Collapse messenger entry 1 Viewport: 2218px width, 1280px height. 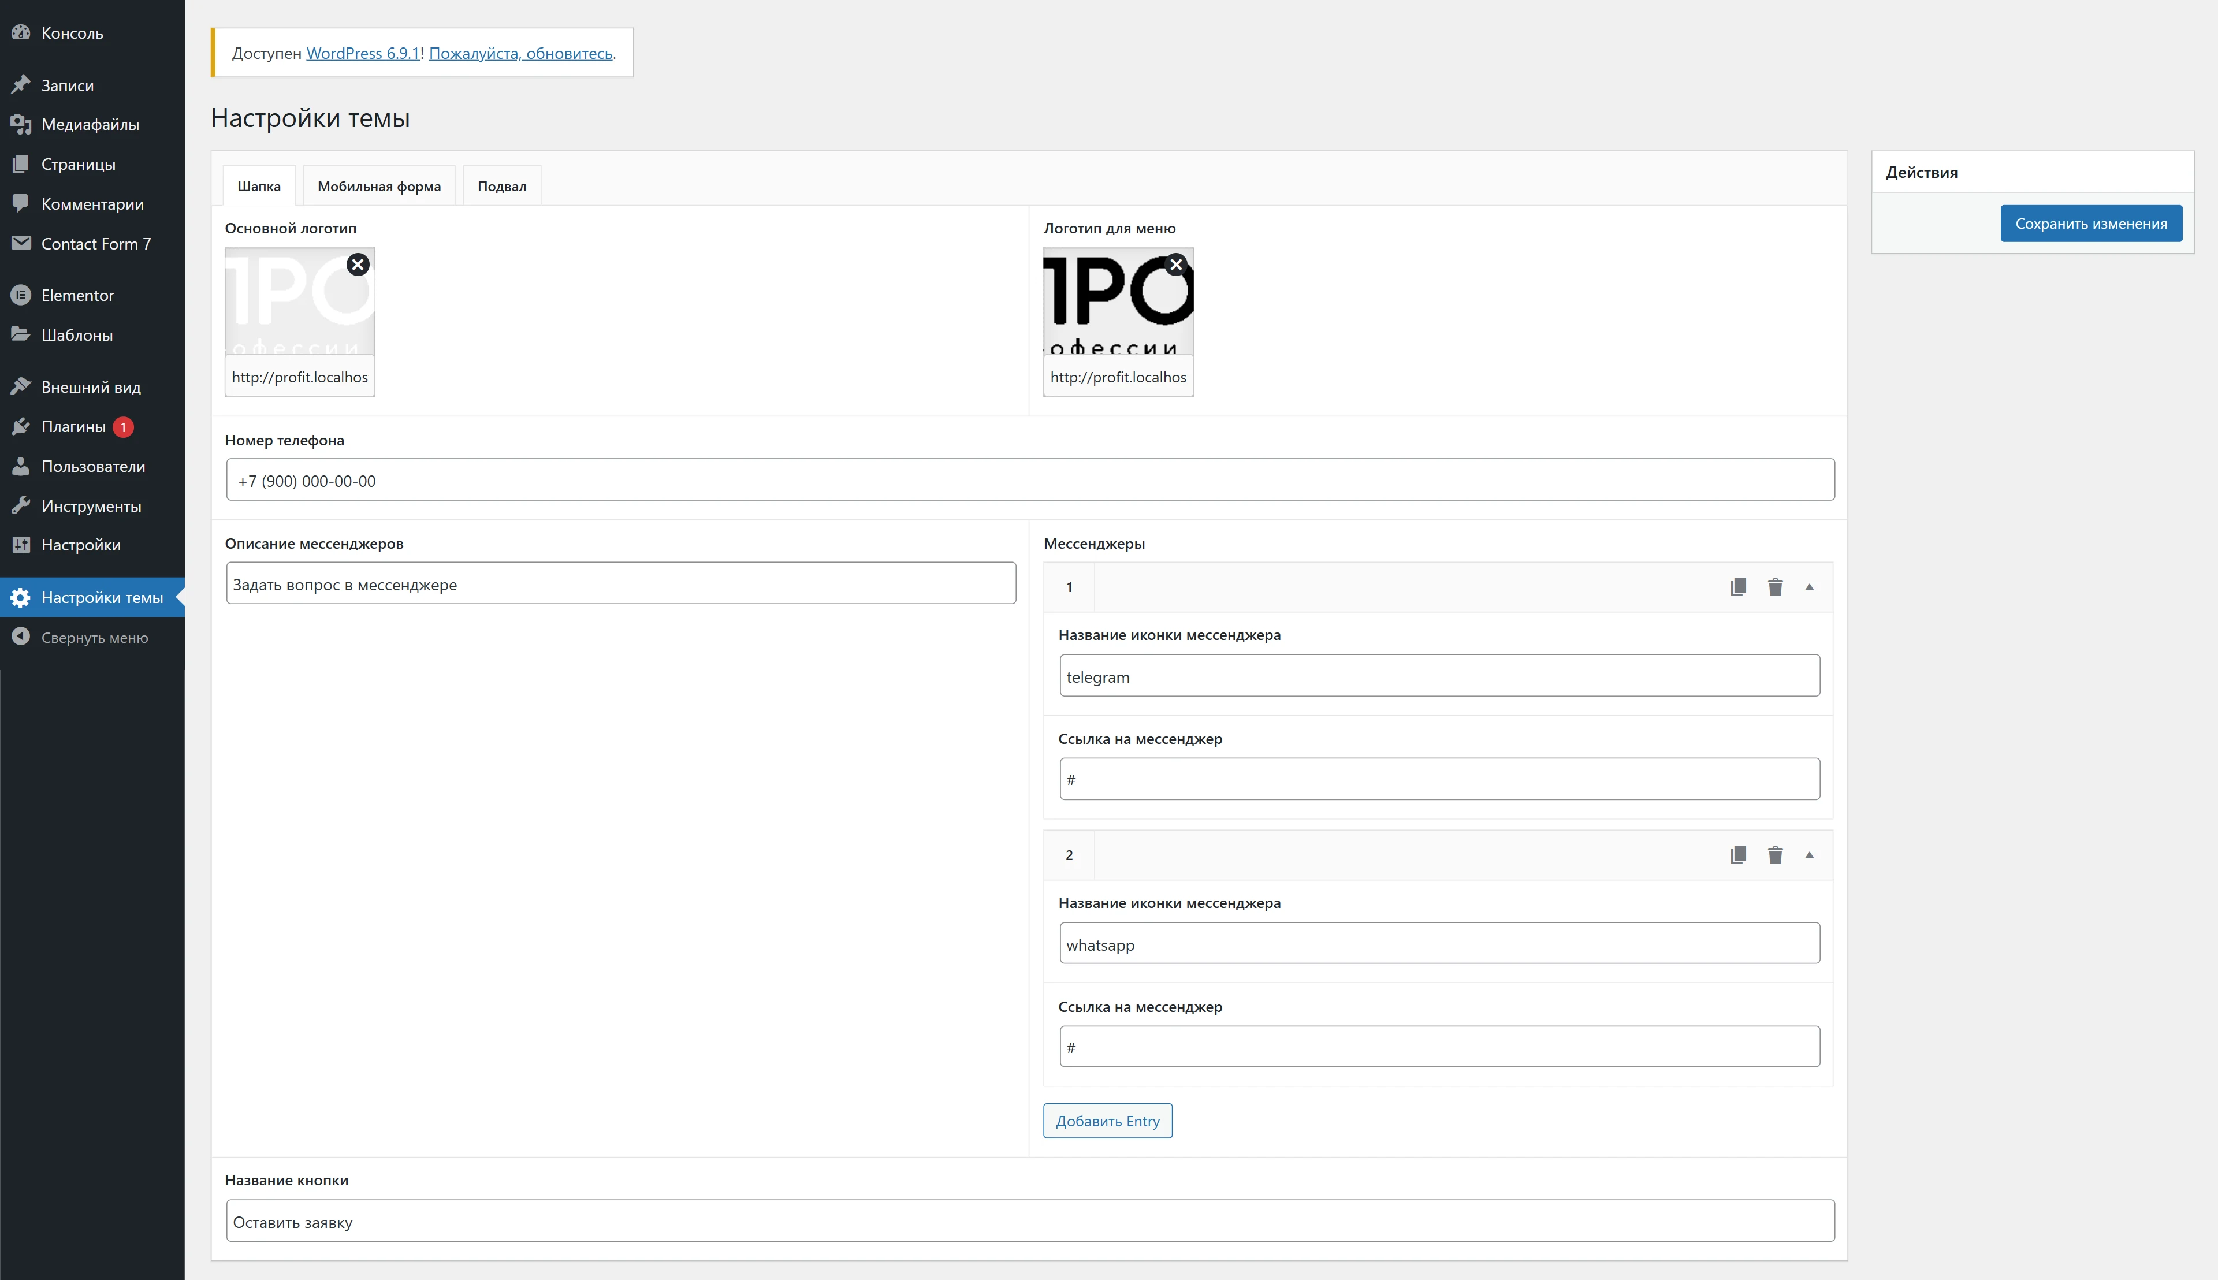pyautogui.click(x=1809, y=587)
